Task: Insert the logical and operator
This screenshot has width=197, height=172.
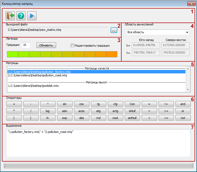Action: coord(183,104)
